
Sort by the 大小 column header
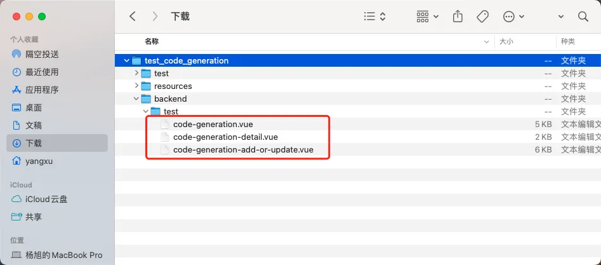tap(506, 42)
